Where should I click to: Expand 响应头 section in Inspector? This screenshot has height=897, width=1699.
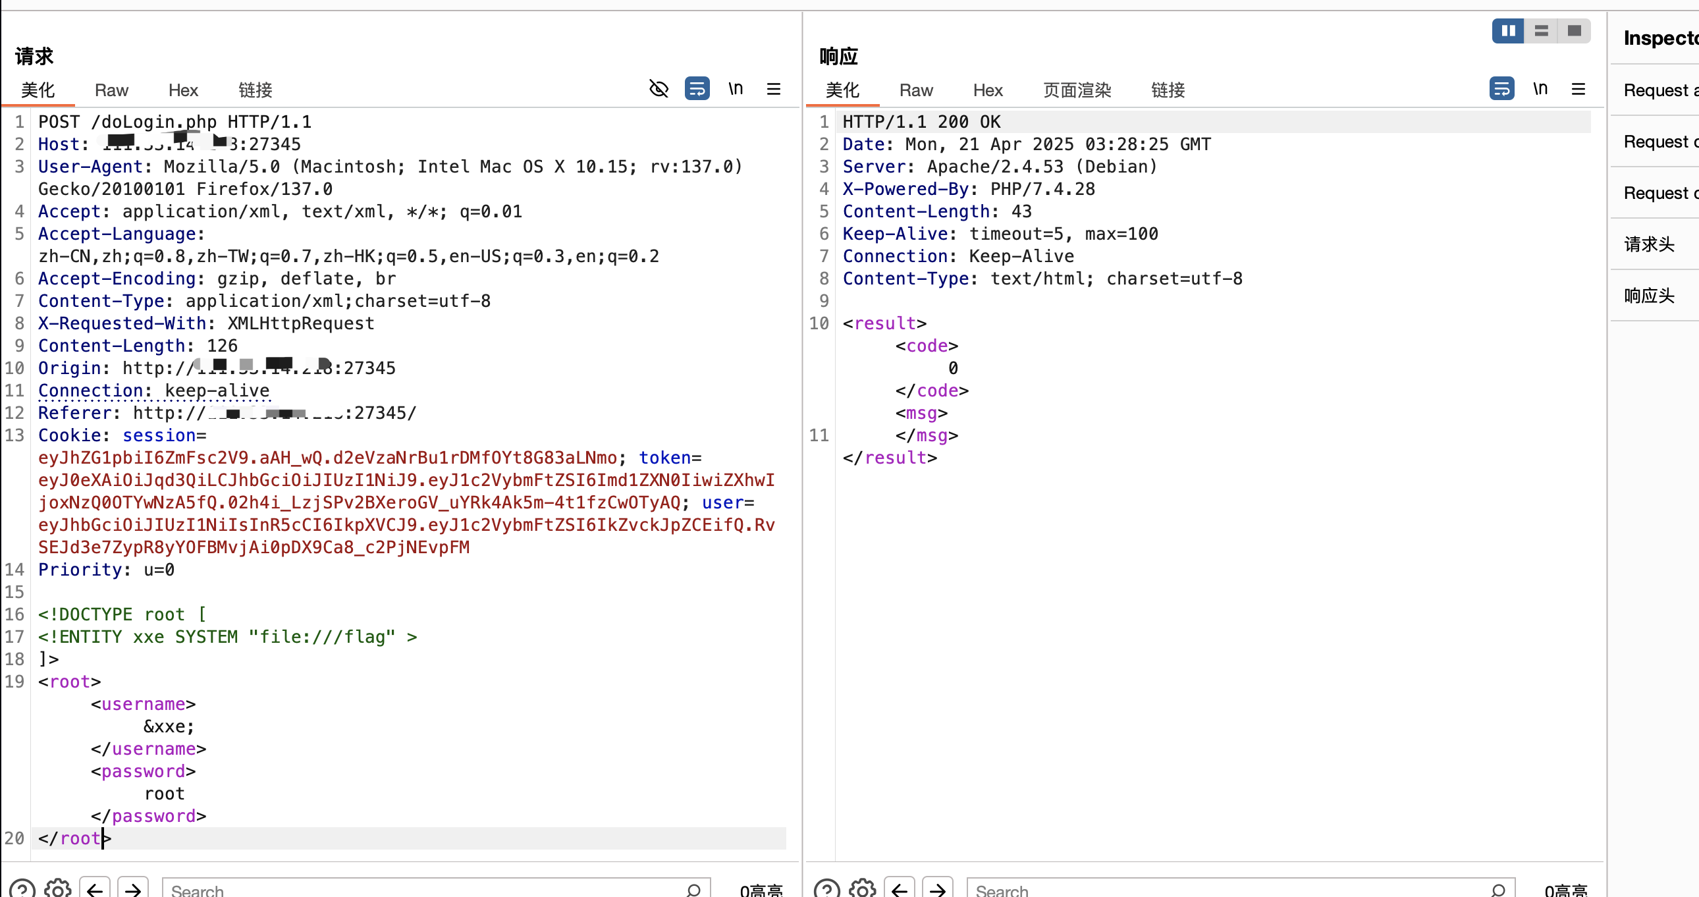1649,296
